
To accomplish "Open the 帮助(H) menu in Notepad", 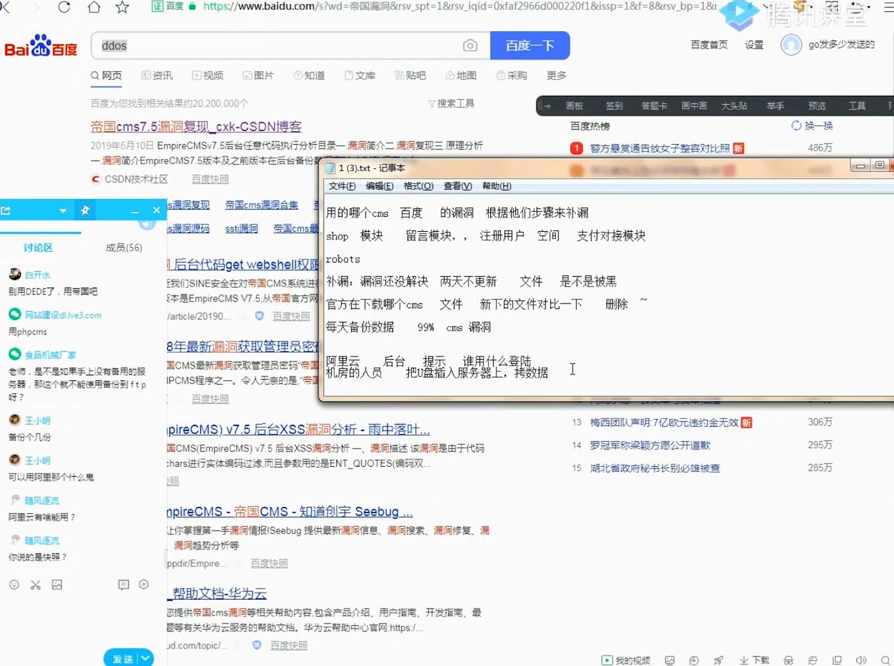I will coord(496,186).
